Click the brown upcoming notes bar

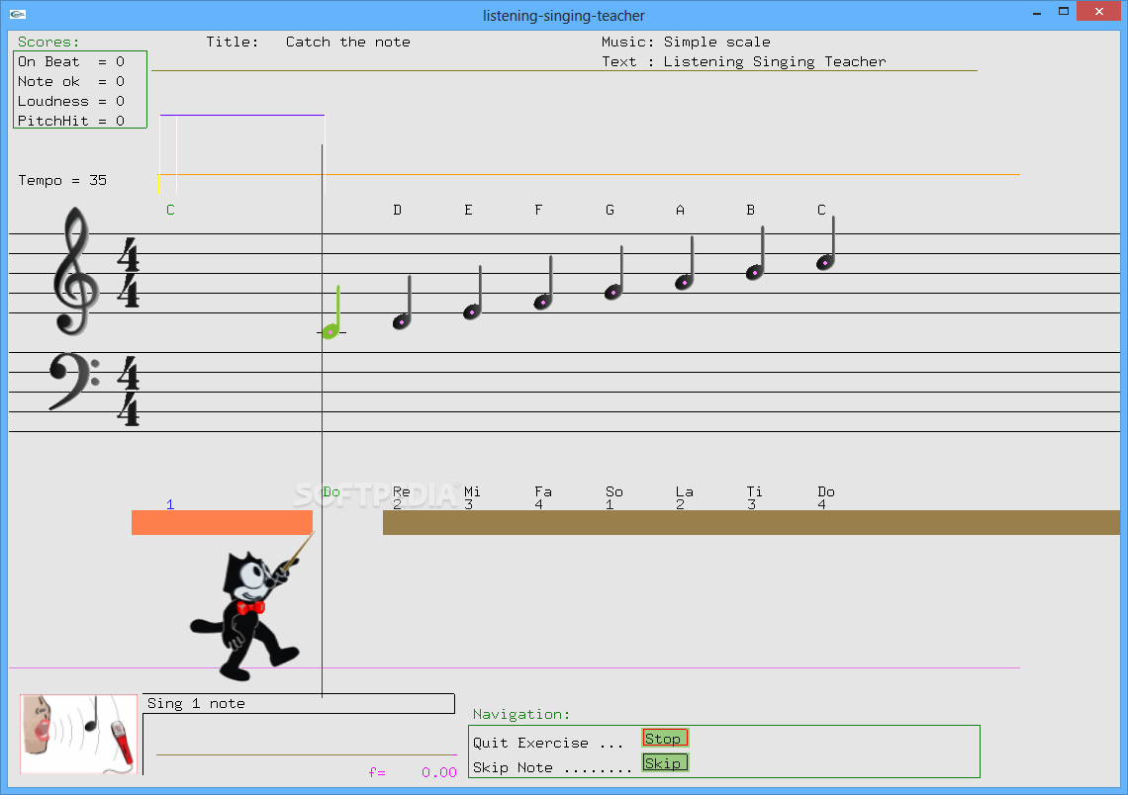[x=751, y=522]
